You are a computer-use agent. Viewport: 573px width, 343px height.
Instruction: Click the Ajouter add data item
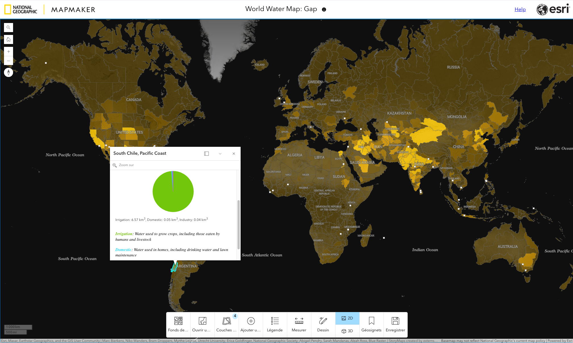pyautogui.click(x=251, y=324)
